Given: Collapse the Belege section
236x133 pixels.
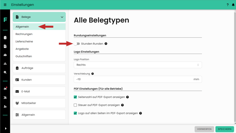Looking at the screenshot, I should (x=39, y=17).
